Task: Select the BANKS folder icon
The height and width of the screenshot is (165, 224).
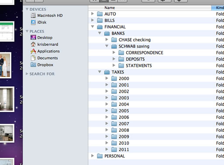Action: (x=107, y=33)
